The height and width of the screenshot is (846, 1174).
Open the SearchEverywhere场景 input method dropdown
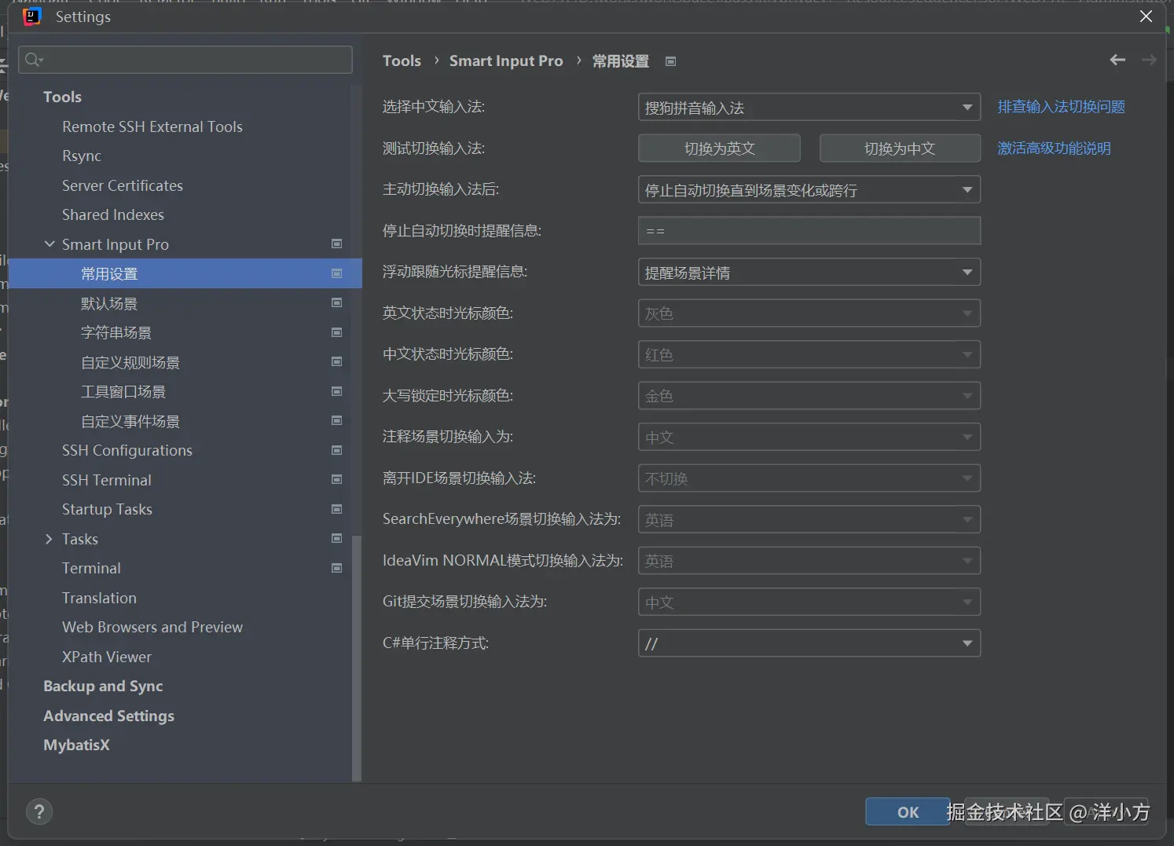click(x=809, y=520)
